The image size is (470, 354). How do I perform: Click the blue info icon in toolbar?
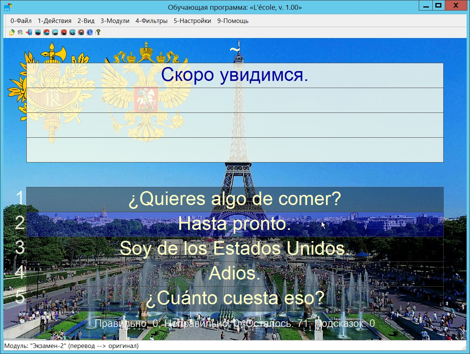(90, 32)
